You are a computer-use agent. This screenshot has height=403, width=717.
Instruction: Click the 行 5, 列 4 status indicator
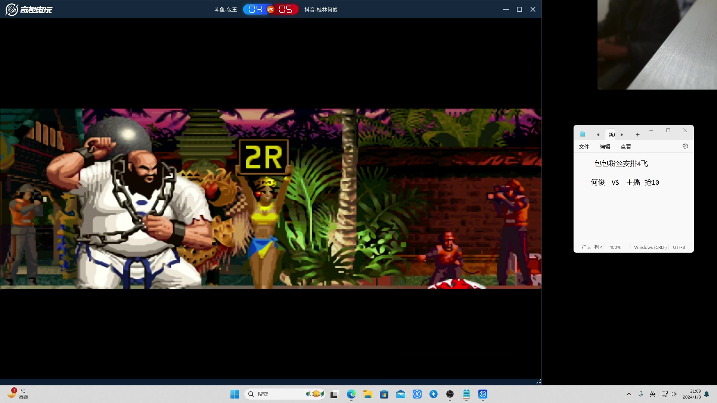click(x=592, y=247)
